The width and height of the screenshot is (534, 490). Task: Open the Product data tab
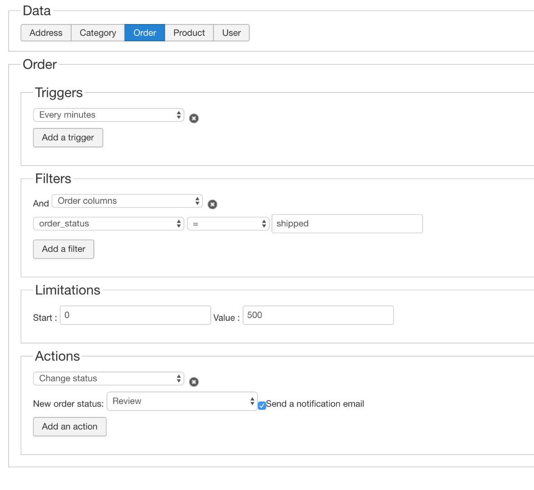click(x=189, y=33)
